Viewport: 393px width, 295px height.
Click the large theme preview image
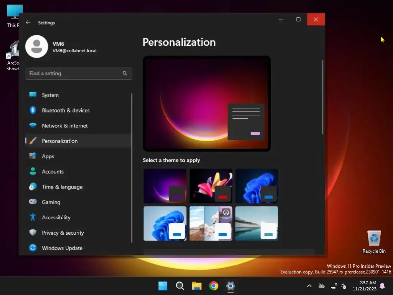coord(207,103)
